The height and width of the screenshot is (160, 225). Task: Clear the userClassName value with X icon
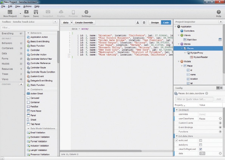(x=220, y=118)
